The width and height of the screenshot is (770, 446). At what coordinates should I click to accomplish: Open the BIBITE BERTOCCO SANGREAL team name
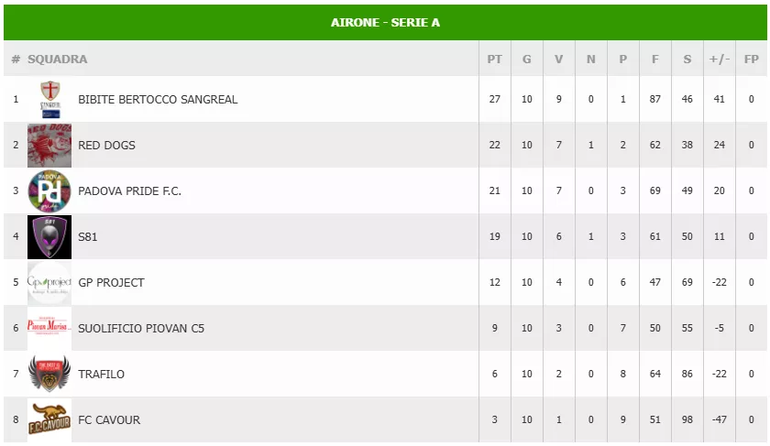point(158,100)
